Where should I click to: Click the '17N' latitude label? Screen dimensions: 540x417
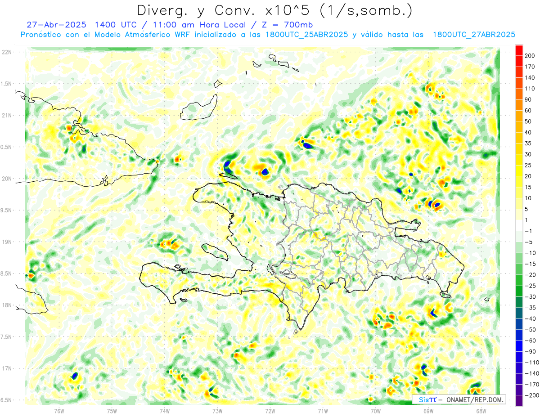point(7,368)
